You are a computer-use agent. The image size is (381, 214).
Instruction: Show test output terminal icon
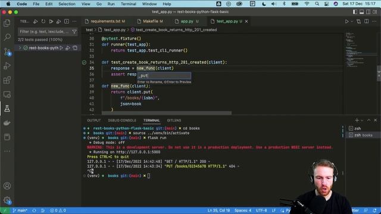(x=67, y=21)
